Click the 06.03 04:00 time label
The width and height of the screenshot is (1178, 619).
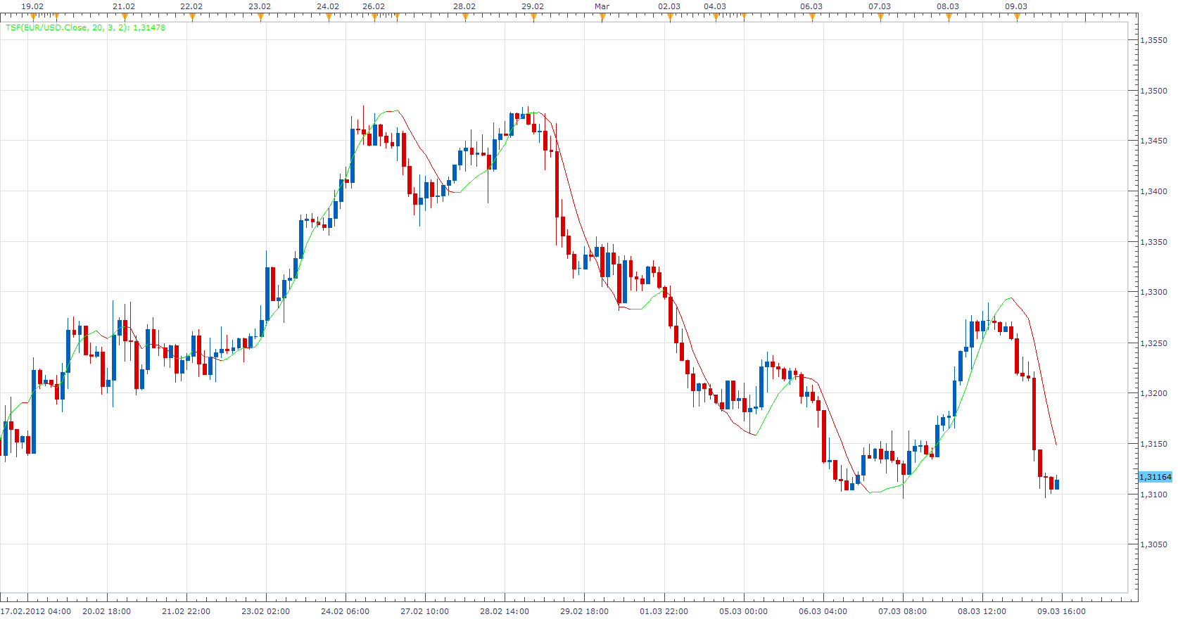tap(823, 611)
